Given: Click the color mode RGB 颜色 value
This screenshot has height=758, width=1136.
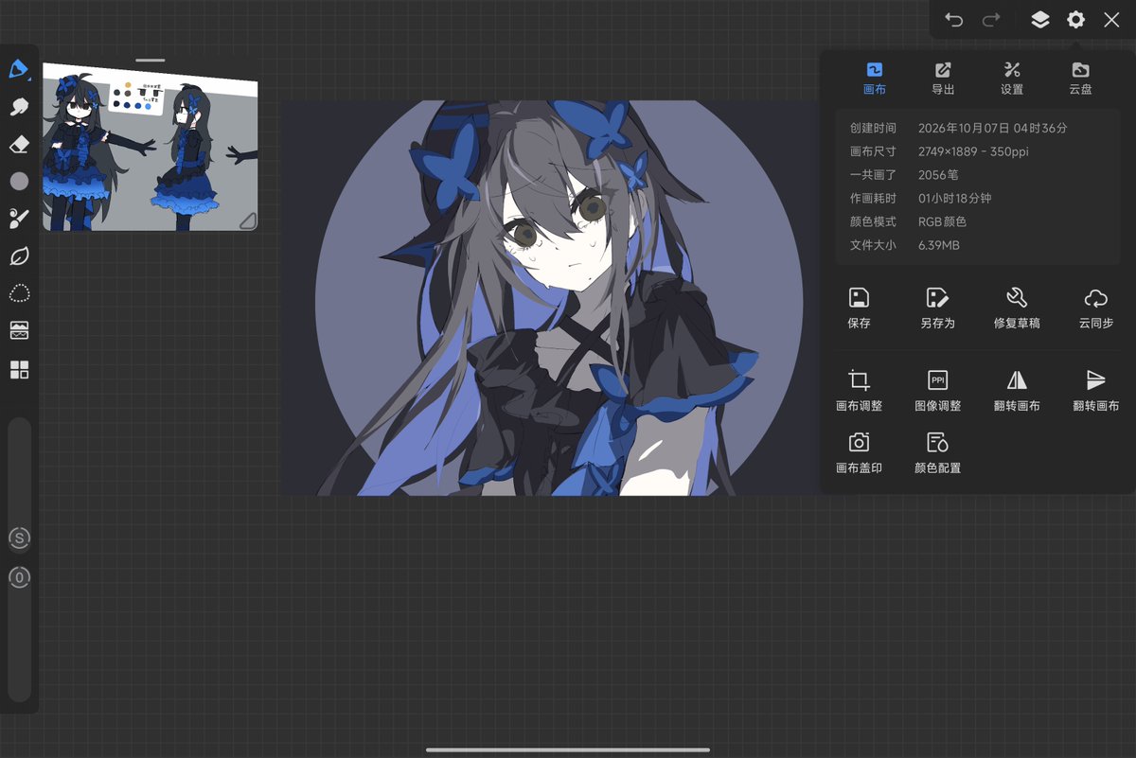Looking at the screenshot, I should coord(942,221).
